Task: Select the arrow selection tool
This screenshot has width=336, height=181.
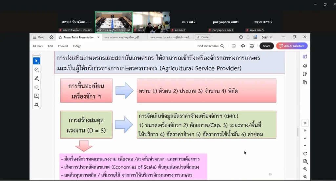Action: pyautogui.click(x=36, y=61)
